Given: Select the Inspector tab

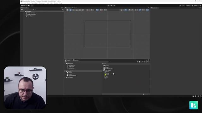Looking at the screenshot, I should (x=154, y=8).
